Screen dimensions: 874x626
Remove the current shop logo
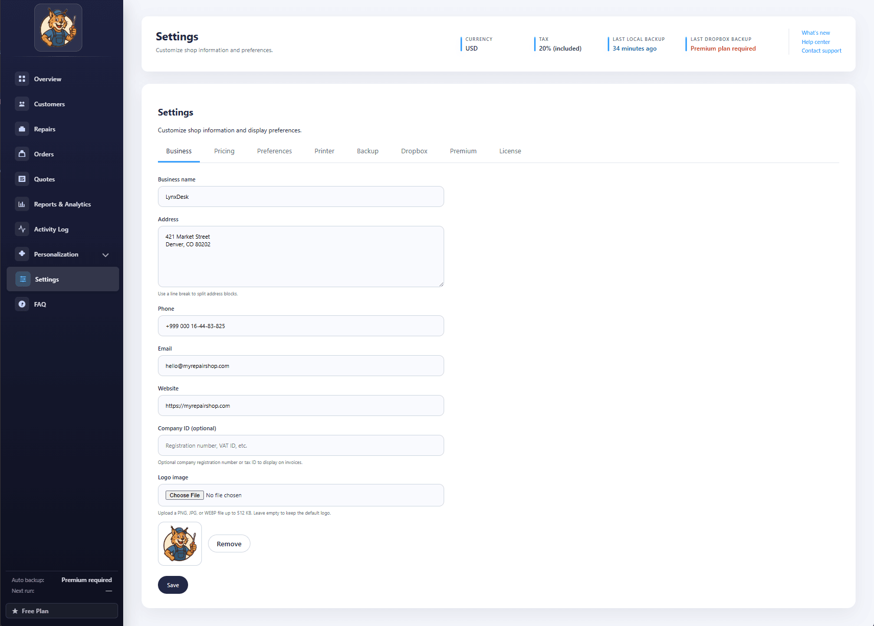(x=229, y=543)
